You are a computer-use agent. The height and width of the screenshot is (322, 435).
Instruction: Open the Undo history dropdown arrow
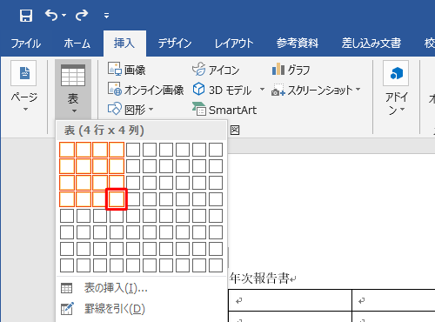(64, 15)
